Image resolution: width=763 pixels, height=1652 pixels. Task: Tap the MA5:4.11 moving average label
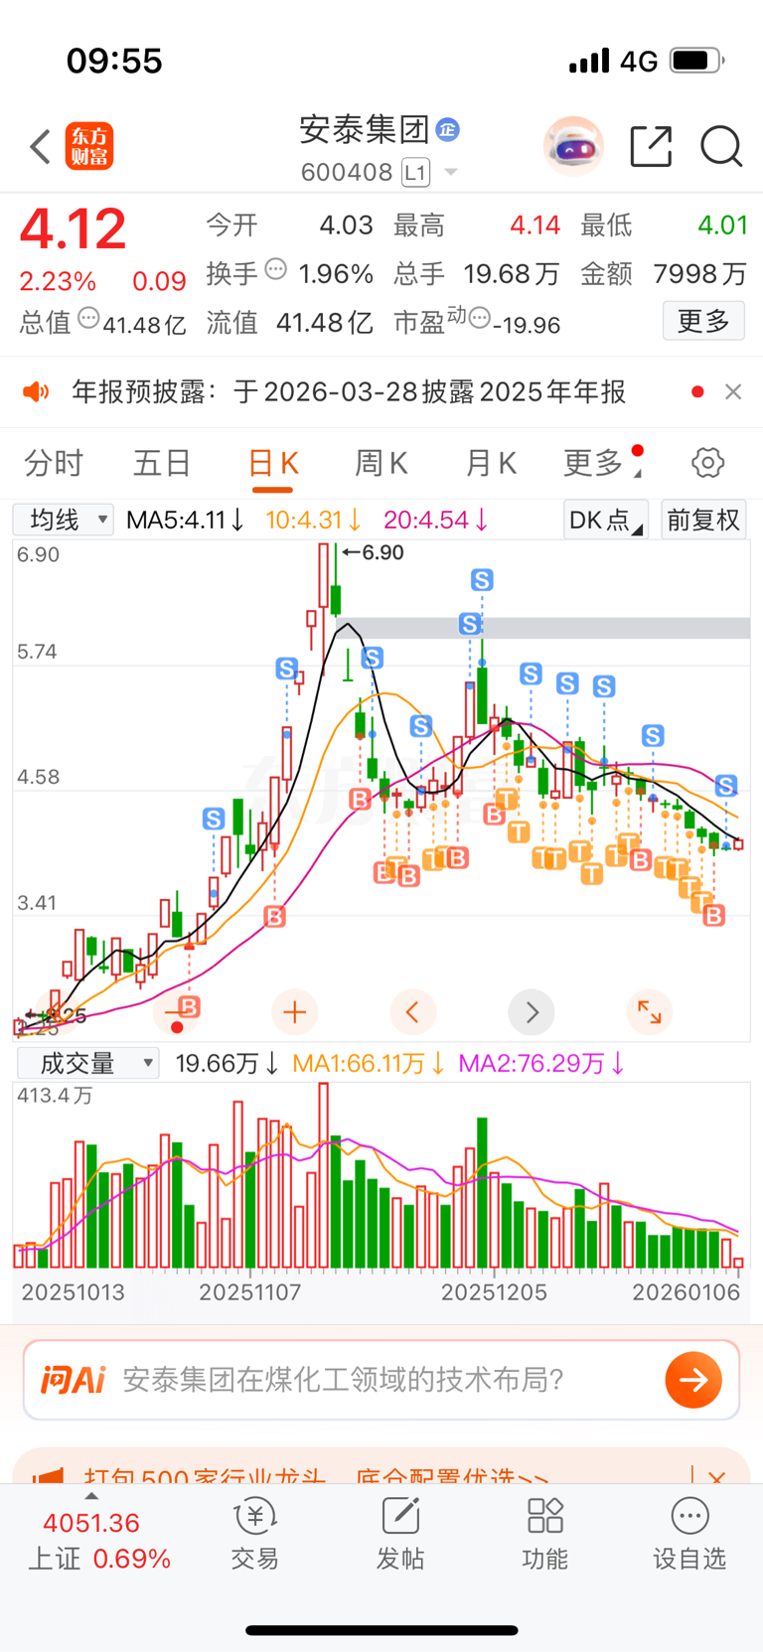pos(185,520)
